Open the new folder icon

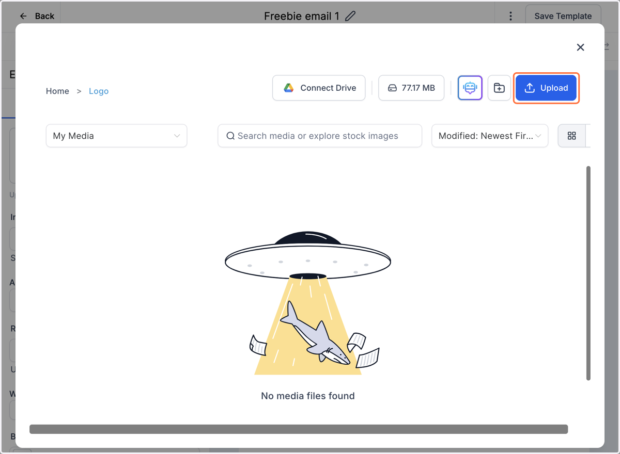(499, 88)
